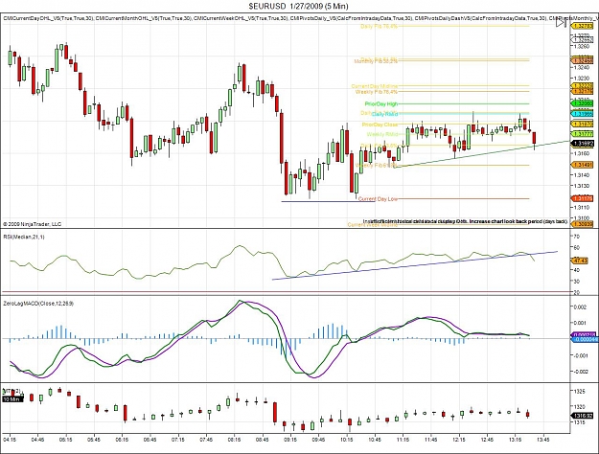Screen dimensions: 599x454
Task: Click the PriorDay Close label
Action: pos(380,125)
